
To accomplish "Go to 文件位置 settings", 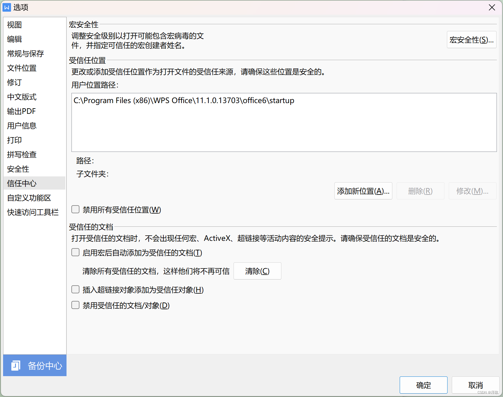I will tap(34, 68).
